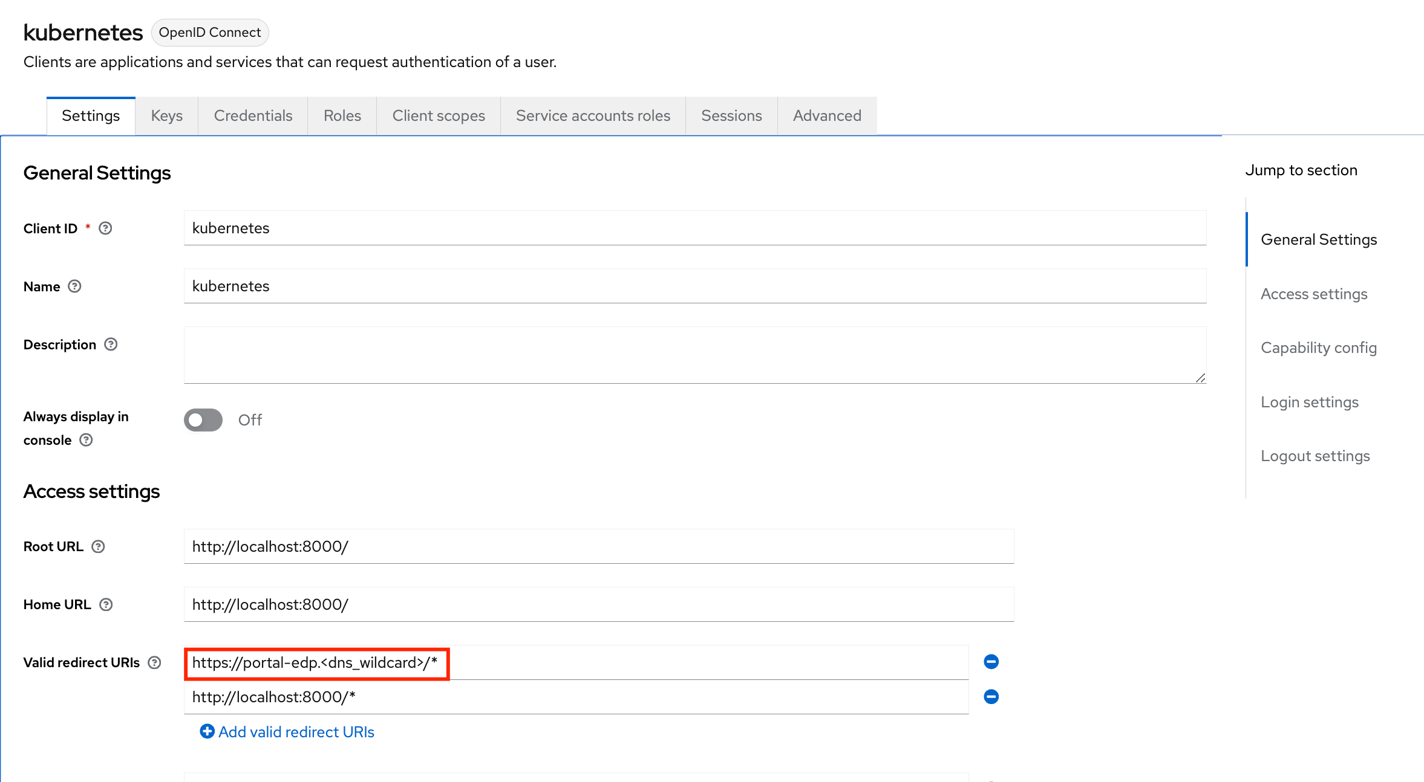Open Name field help tooltip
The height and width of the screenshot is (782, 1424).
click(75, 286)
